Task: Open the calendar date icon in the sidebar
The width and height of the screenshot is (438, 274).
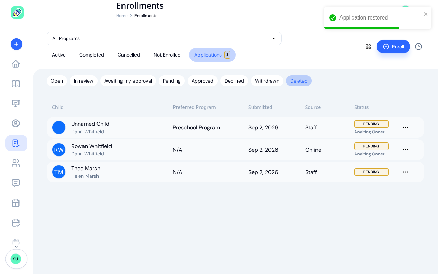Action: point(16,203)
